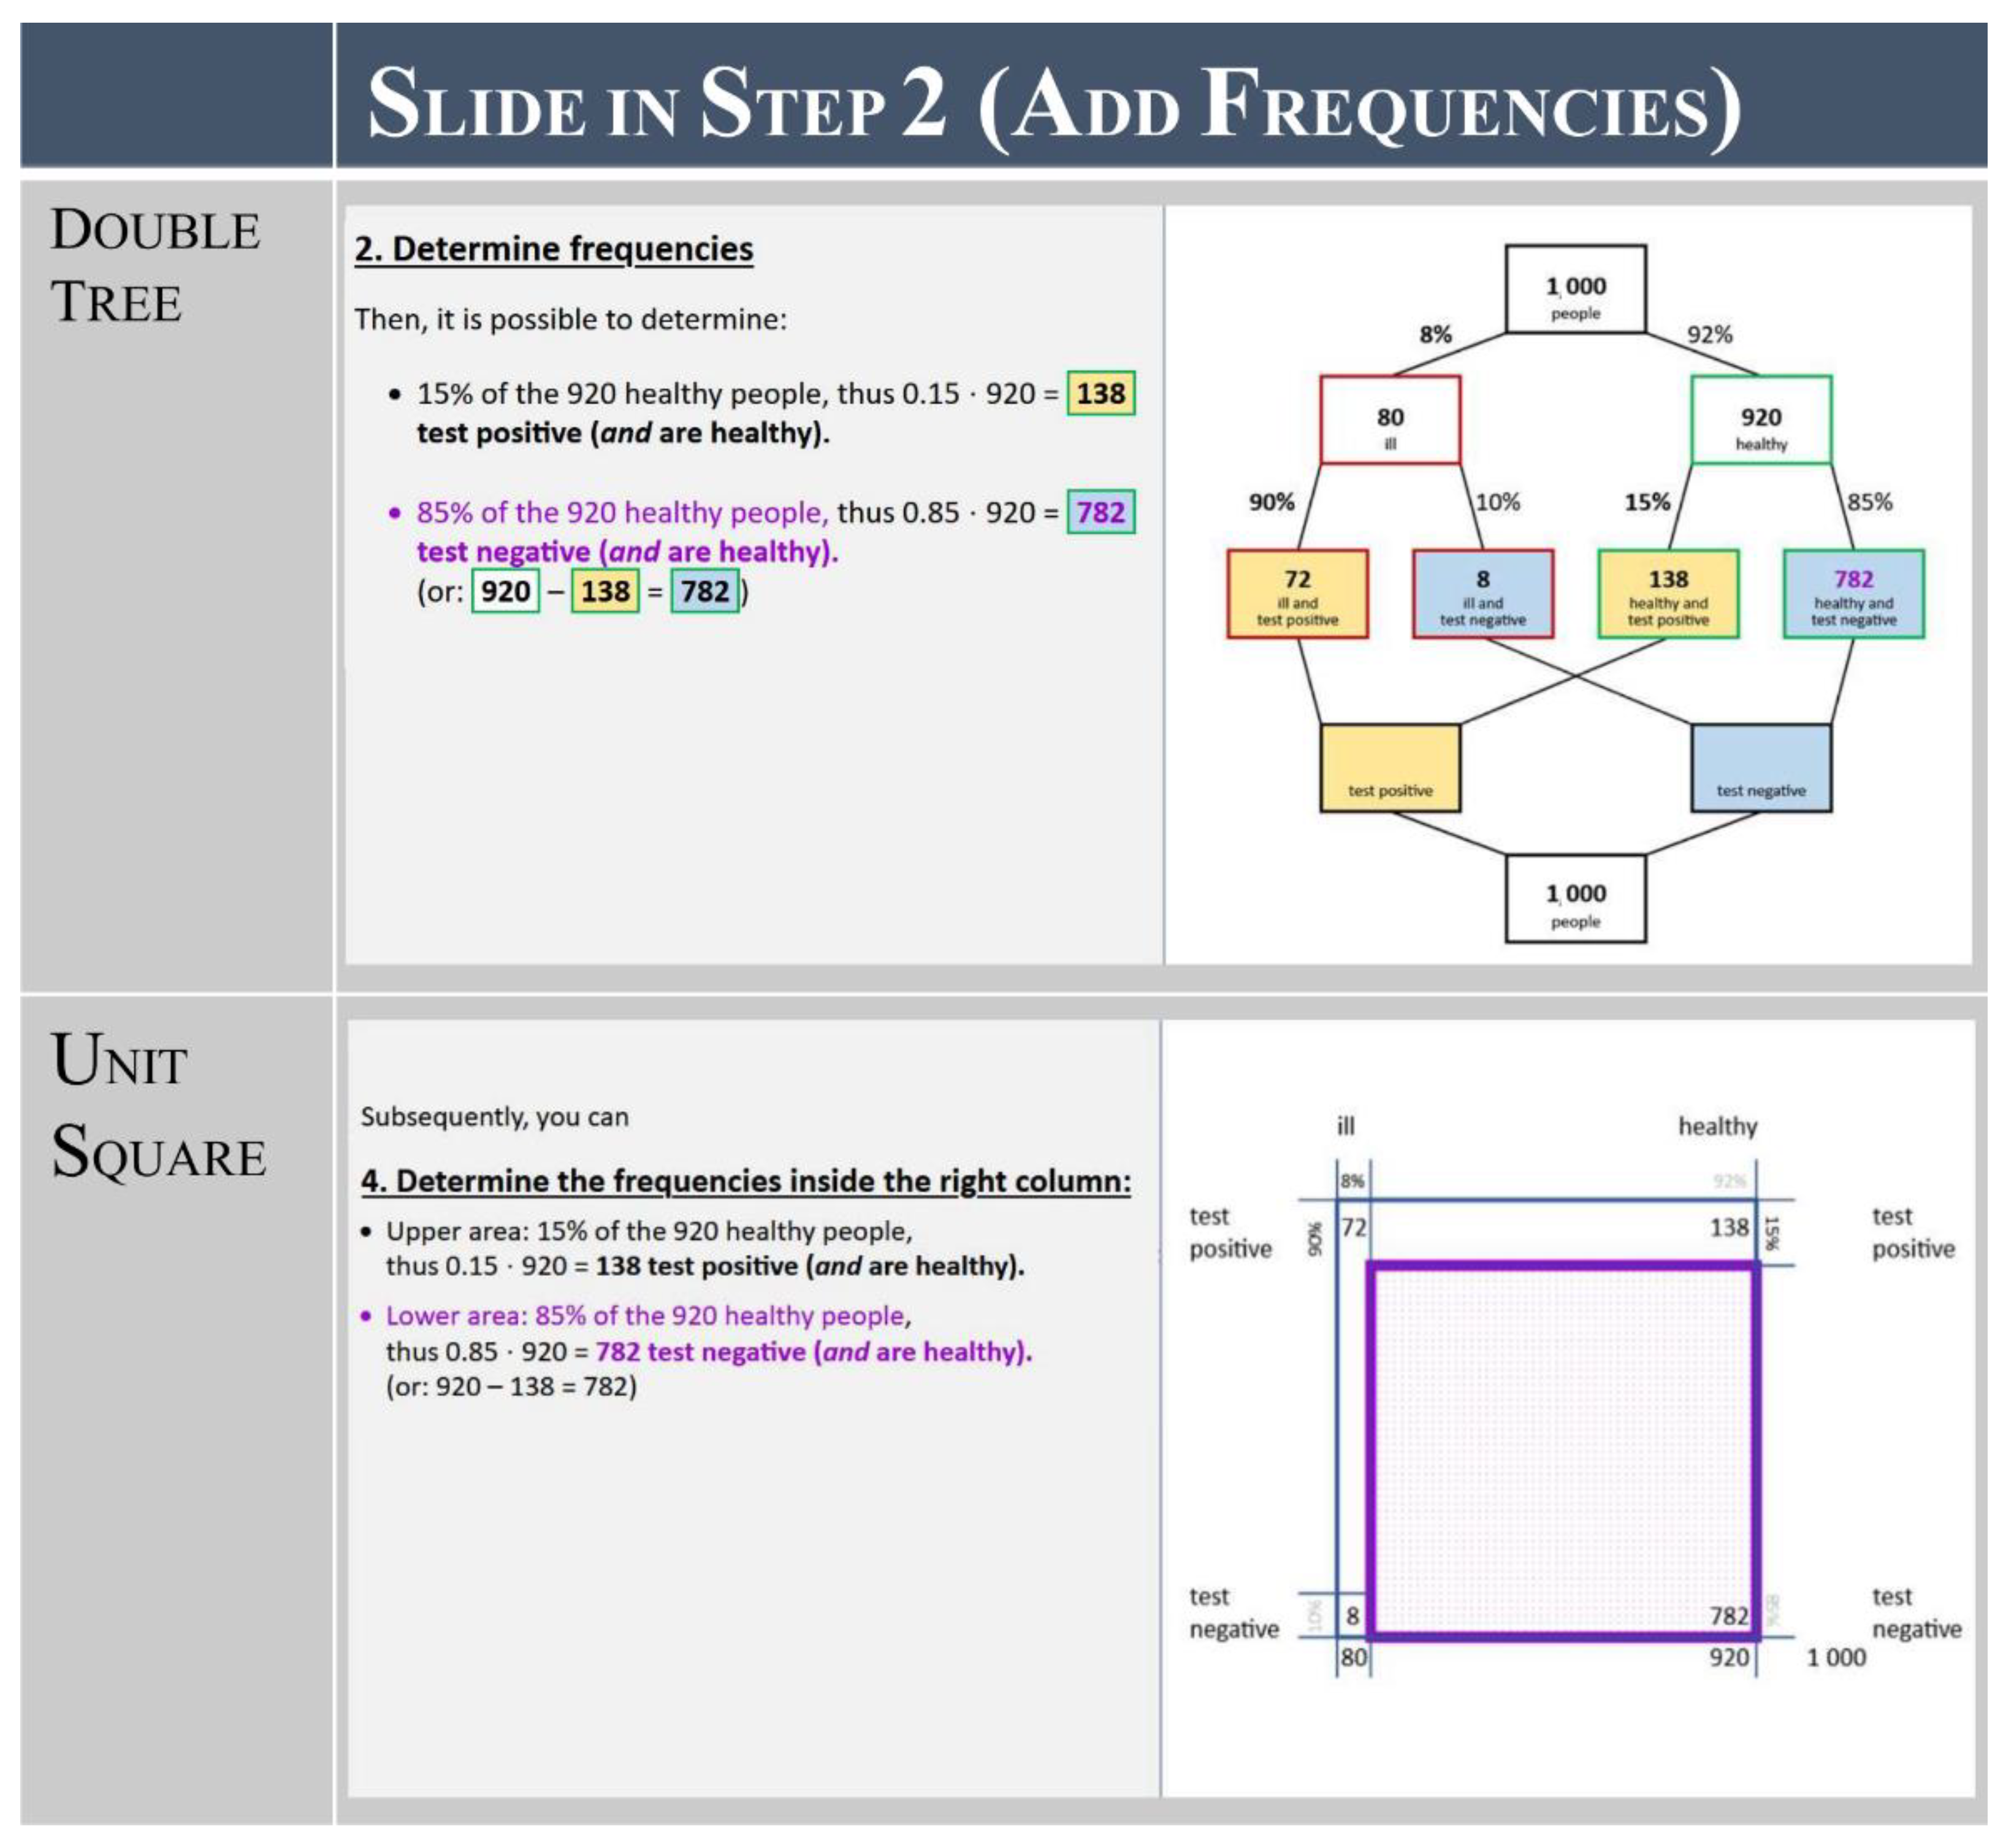Viewport: 2014px width, 1848px height.
Task: Click the highlighted 782 result in second bullet
Action: 1100,513
